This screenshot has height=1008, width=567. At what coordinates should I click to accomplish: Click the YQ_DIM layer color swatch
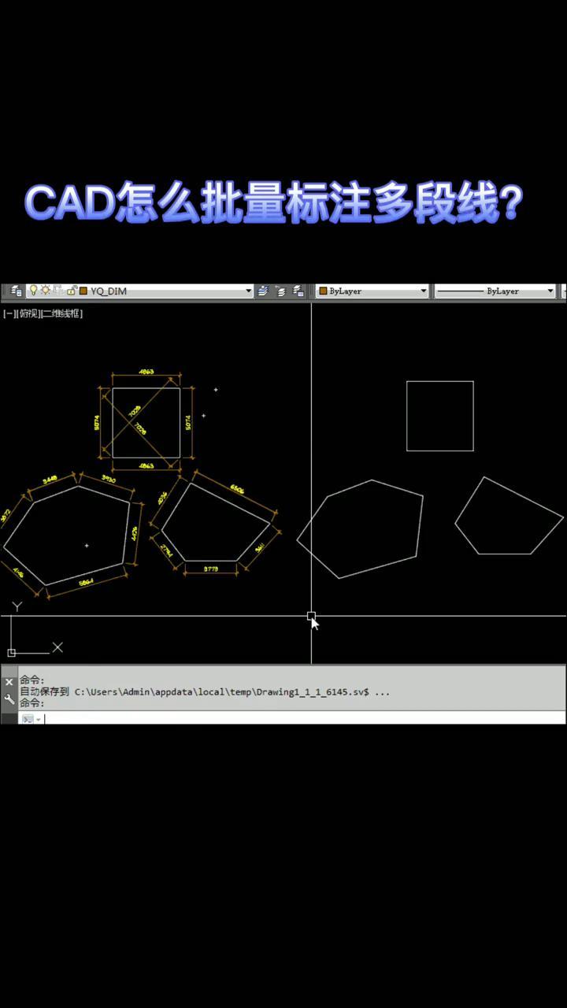coord(83,291)
